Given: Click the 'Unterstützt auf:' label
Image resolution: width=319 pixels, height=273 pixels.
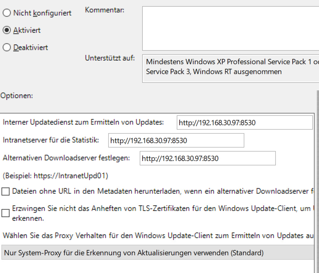Looking at the screenshot, I should (110, 58).
